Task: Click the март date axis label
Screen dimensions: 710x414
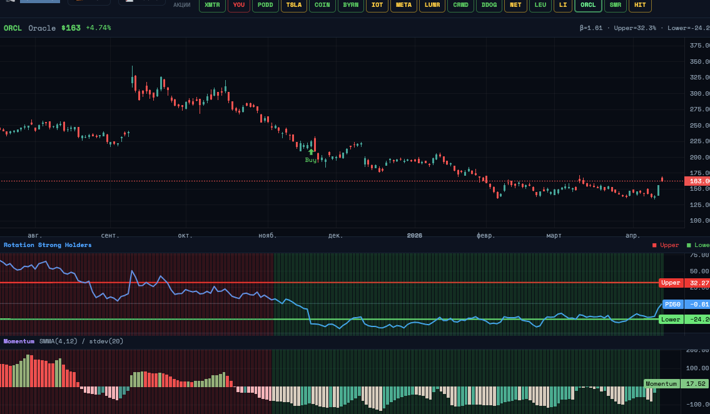Action: (554, 235)
